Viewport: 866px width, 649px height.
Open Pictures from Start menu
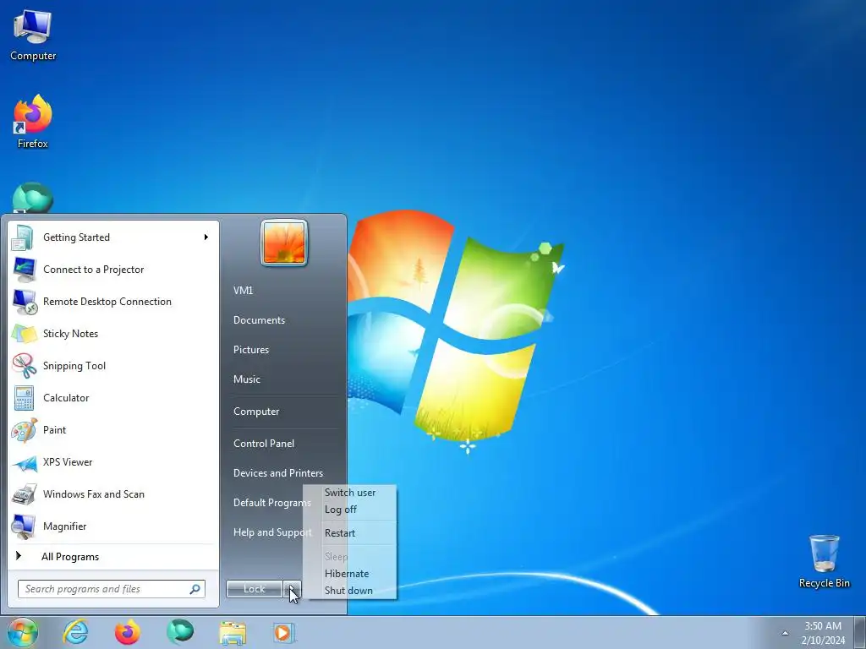click(x=251, y=350)
